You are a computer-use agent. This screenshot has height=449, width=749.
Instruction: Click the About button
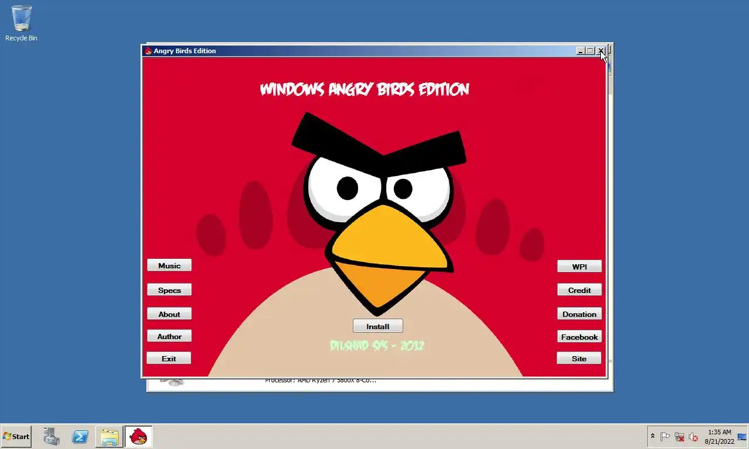click(x=169, y=314)
